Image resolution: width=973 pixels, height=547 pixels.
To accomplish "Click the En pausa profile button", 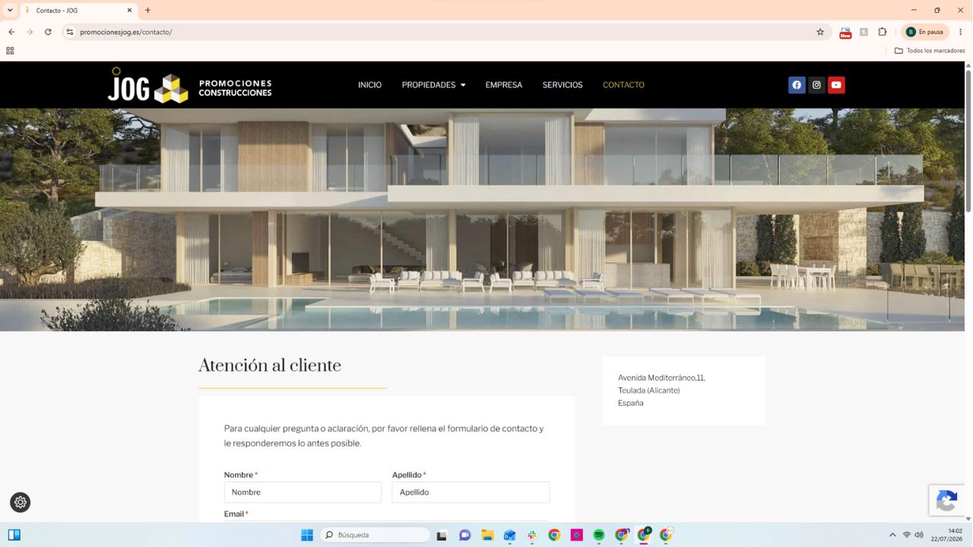I will [924, 32].
